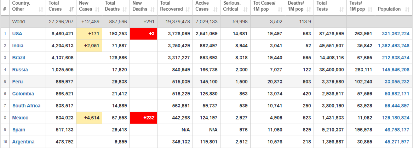Open USA population 331,362,224 link
Viewport: 413px width, 148px height.
click(x=396, y=34)
